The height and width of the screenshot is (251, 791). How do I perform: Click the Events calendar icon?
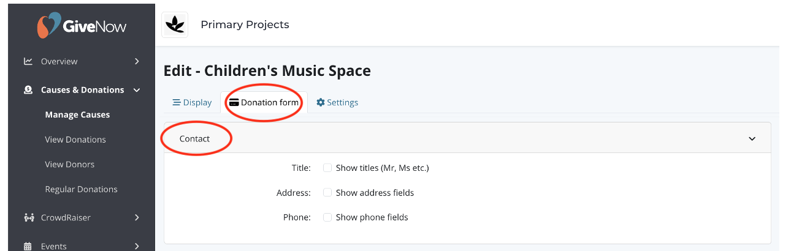(28, 246)
